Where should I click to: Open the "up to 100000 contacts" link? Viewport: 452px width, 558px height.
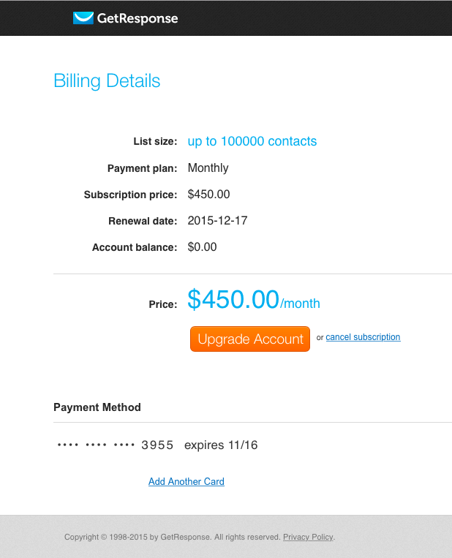tap(252, 141)
